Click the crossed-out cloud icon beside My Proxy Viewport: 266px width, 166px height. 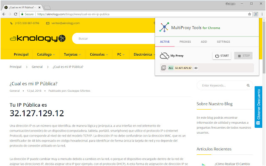point(165,56)
